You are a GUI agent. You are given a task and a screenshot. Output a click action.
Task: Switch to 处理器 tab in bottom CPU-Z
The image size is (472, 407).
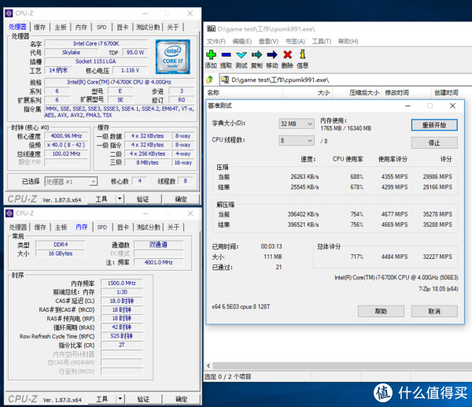click(18, 228)
